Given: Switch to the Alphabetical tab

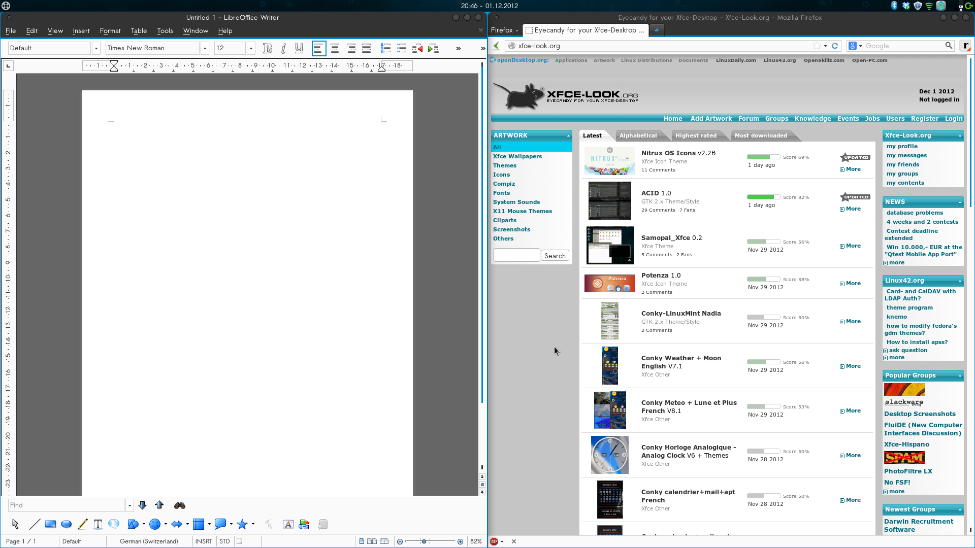Looking at the screenshot, I should point(638,135).
